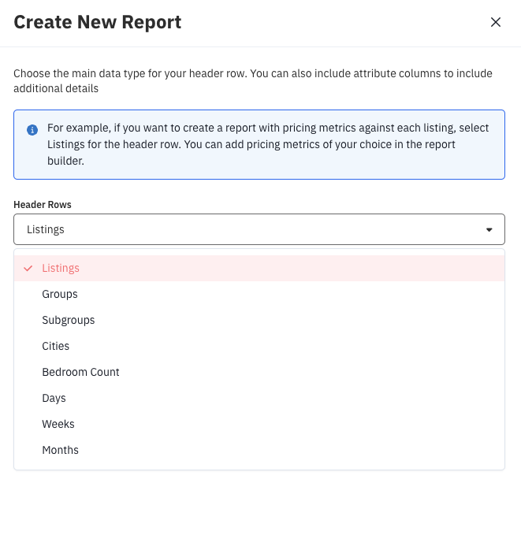Screen dimensions: 521x535
Task: Click the blue info icon in the banner
Action: 32,129
